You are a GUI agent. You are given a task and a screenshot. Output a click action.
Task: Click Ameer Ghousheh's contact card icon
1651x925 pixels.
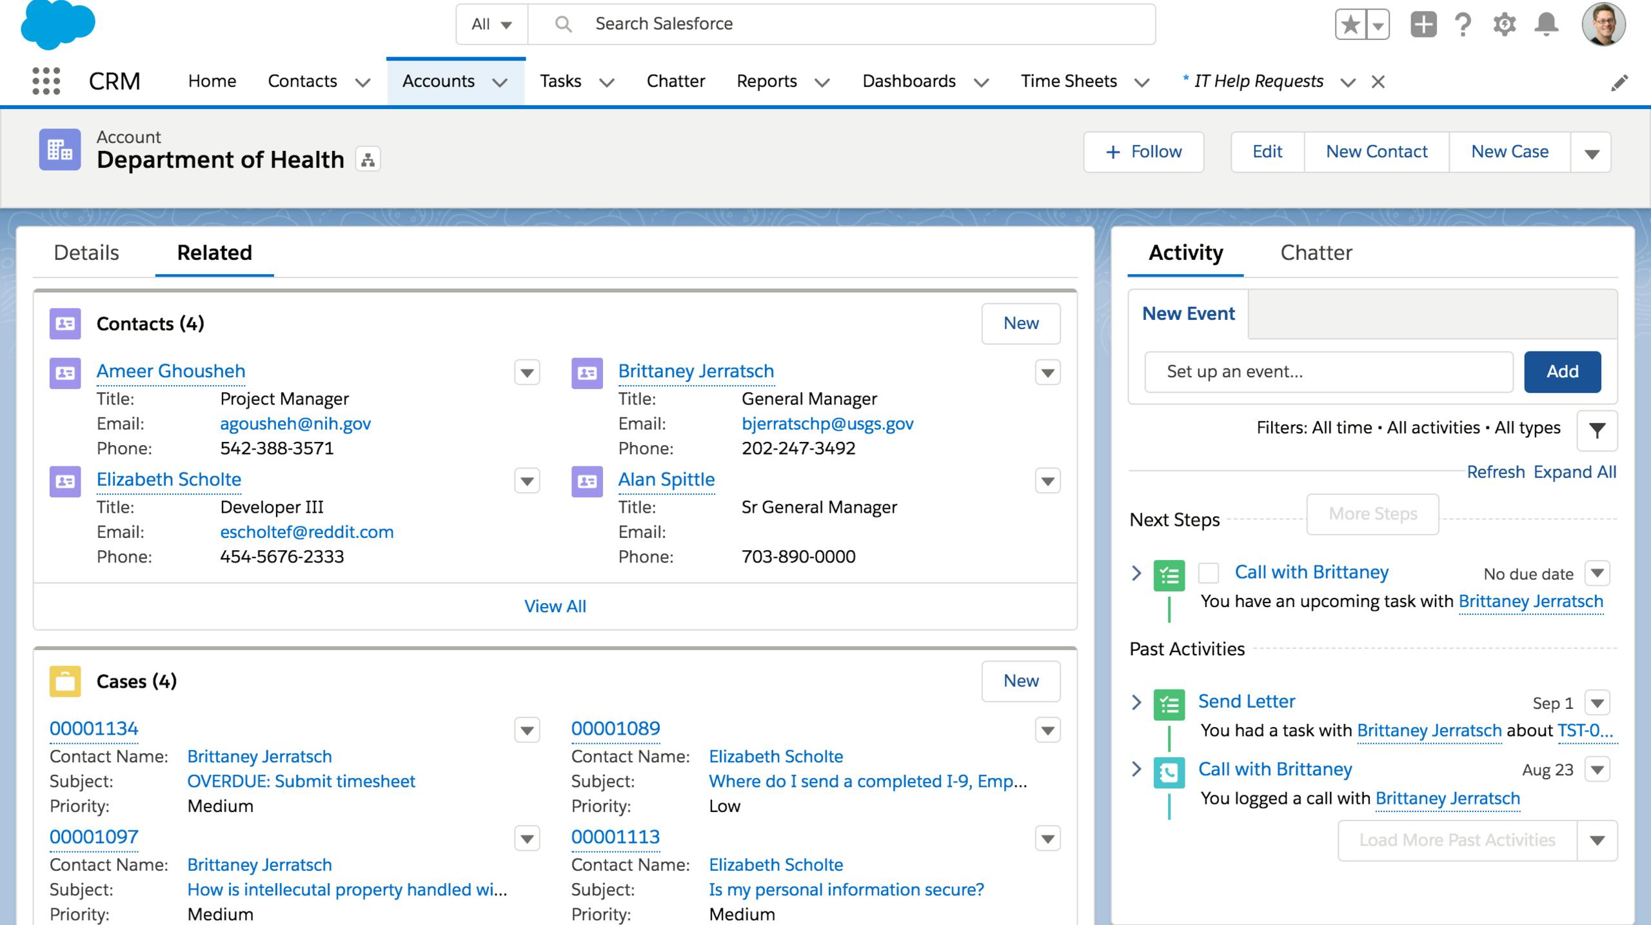pyautogui.click(x=65, y=373)
